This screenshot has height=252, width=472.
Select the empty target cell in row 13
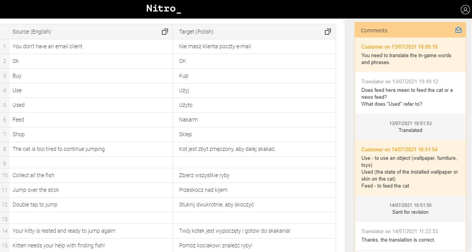click(x=255, y=217)
